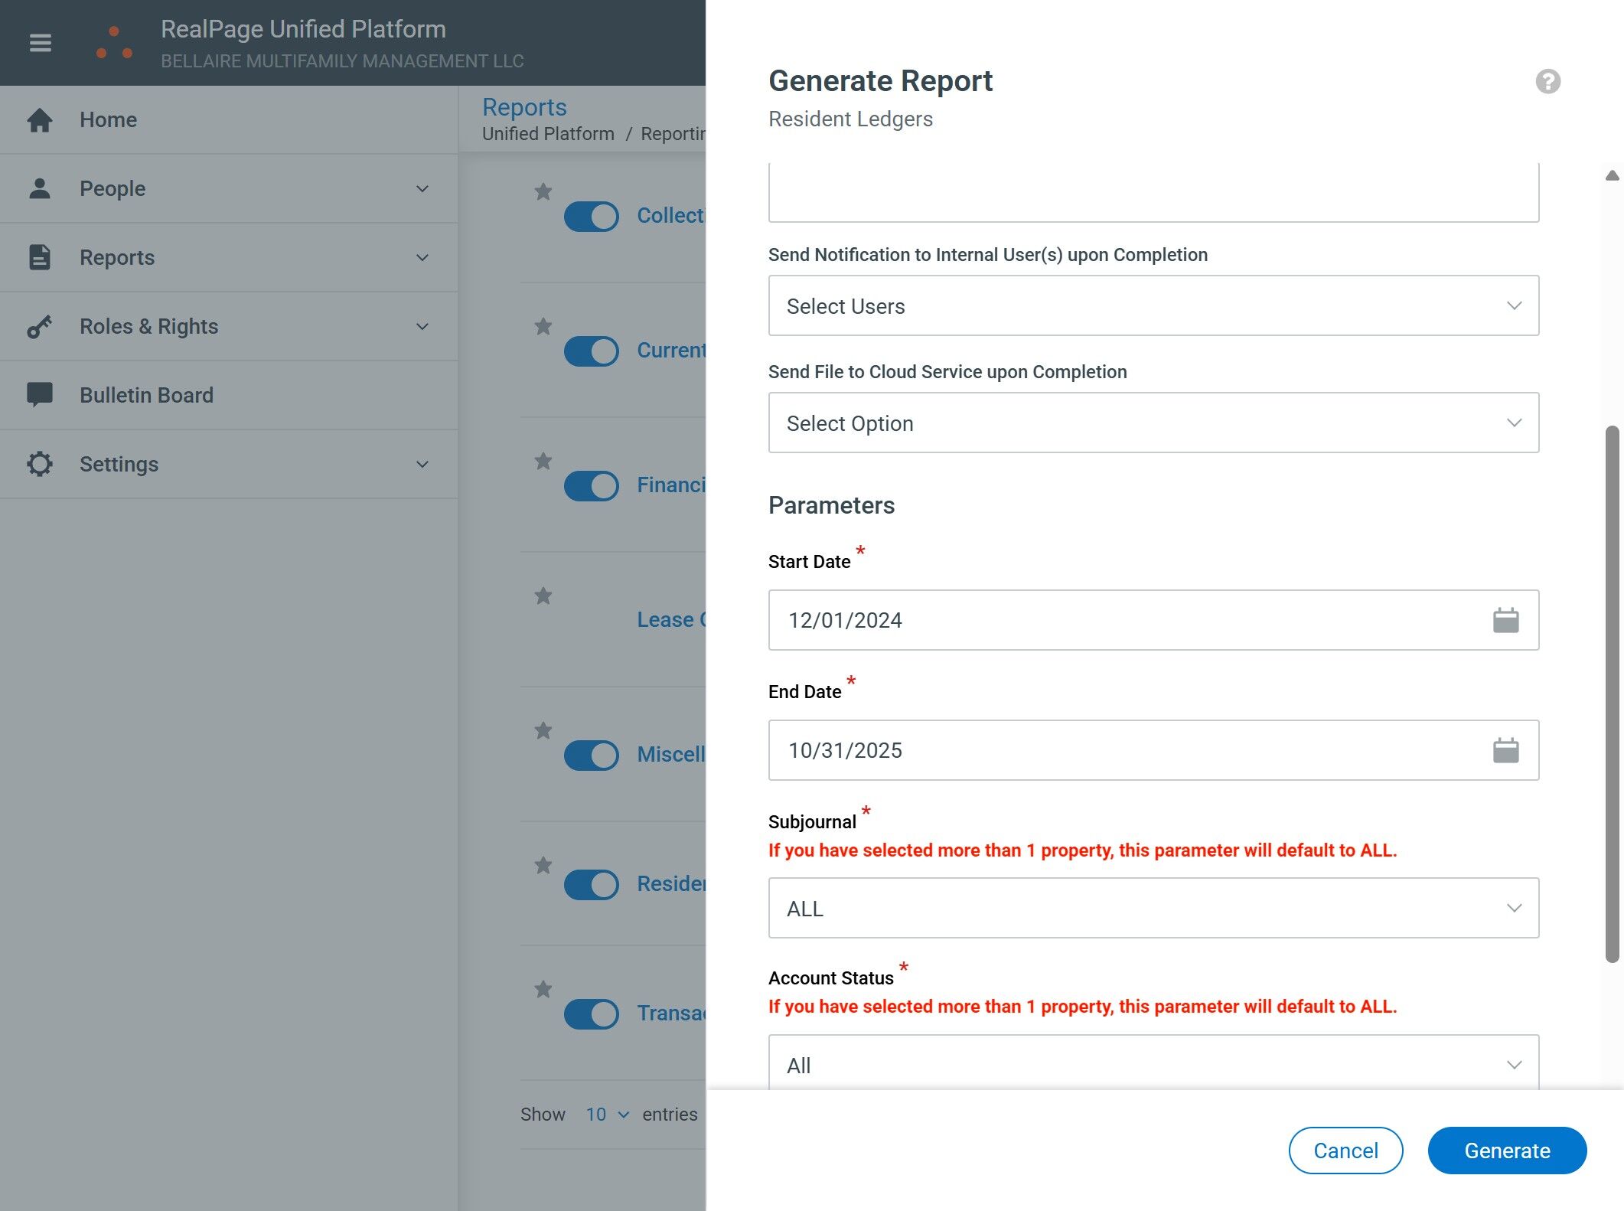Open the Select Users dropdown
This screenshot has height=1211, width=1624.
point(1153,305)
